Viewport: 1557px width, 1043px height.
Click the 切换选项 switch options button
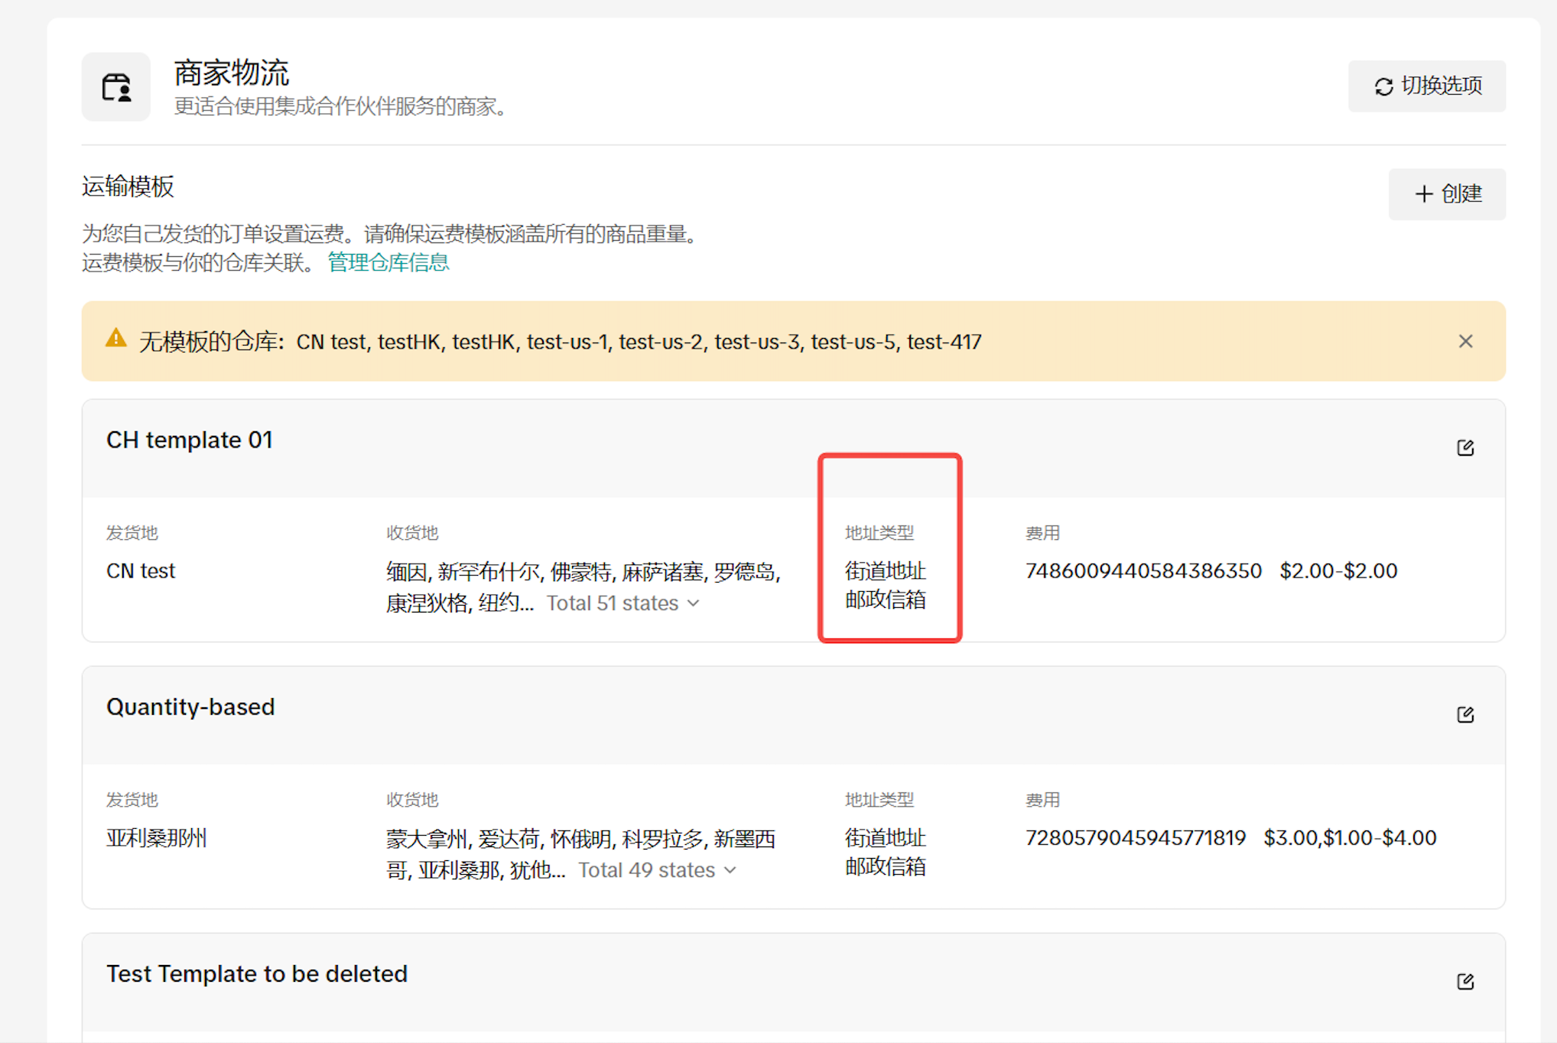pos(1426,86)
